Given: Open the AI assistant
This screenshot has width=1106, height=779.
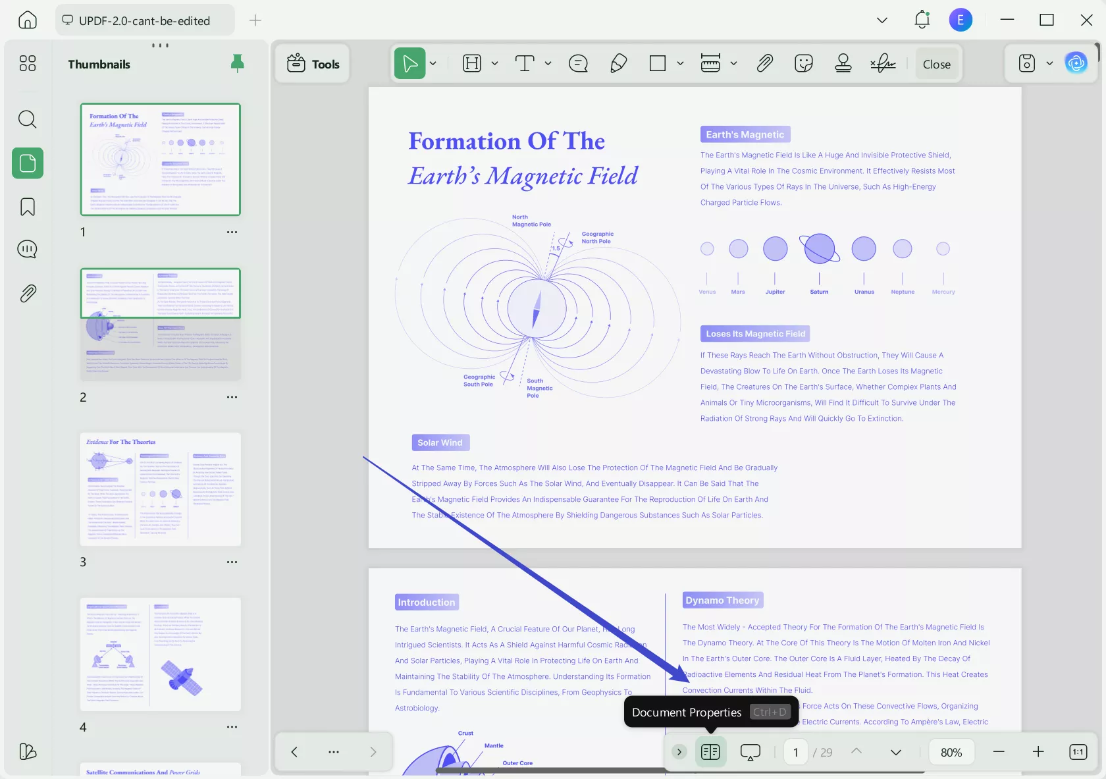Looking at the screenshot, I should pos(1077,63).
